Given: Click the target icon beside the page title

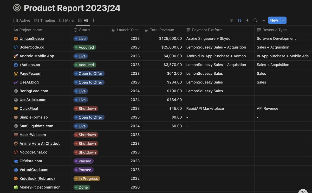Looking at the screenshot, I should (x=17, y=8).
